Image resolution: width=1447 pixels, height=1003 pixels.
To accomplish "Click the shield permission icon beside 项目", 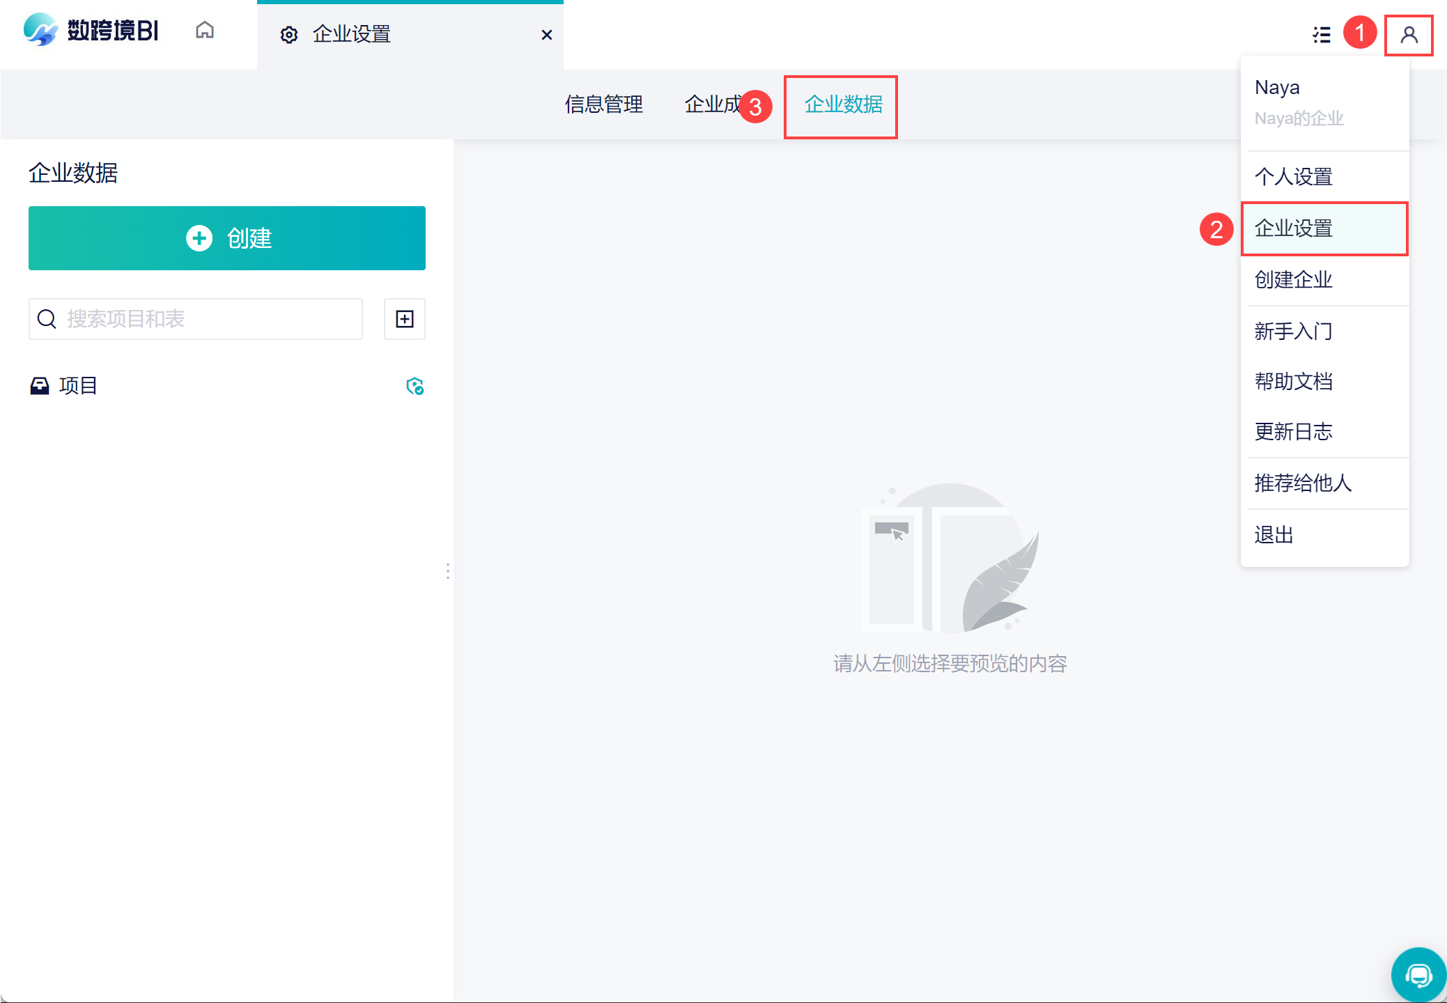I will click(x=415, y=386).
